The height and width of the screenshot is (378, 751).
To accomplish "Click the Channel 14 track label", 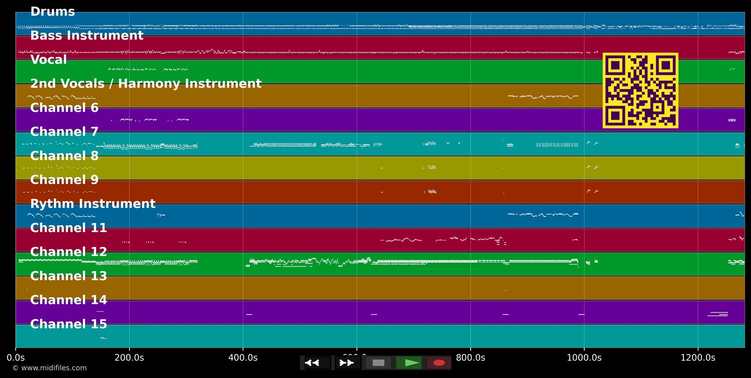I will 69,300.
